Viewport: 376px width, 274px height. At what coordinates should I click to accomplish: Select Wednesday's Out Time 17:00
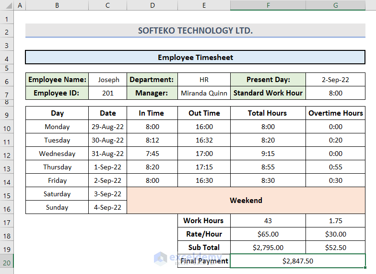click(204, 154)
